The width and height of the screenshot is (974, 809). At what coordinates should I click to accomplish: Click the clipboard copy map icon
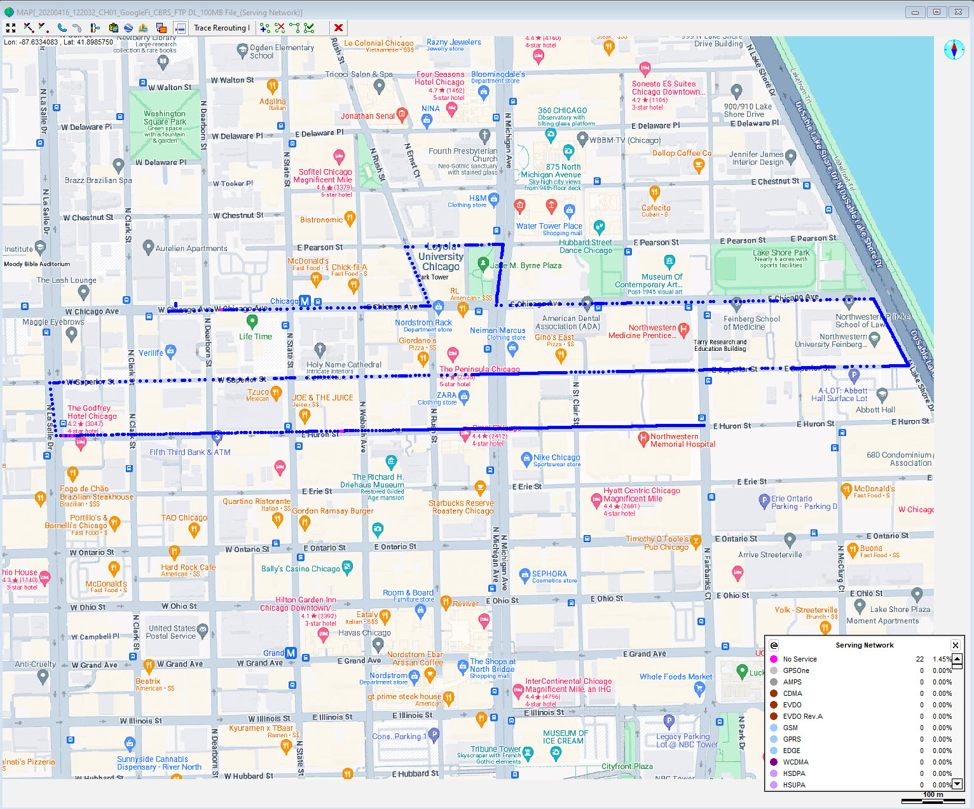[x=114, y=28]
